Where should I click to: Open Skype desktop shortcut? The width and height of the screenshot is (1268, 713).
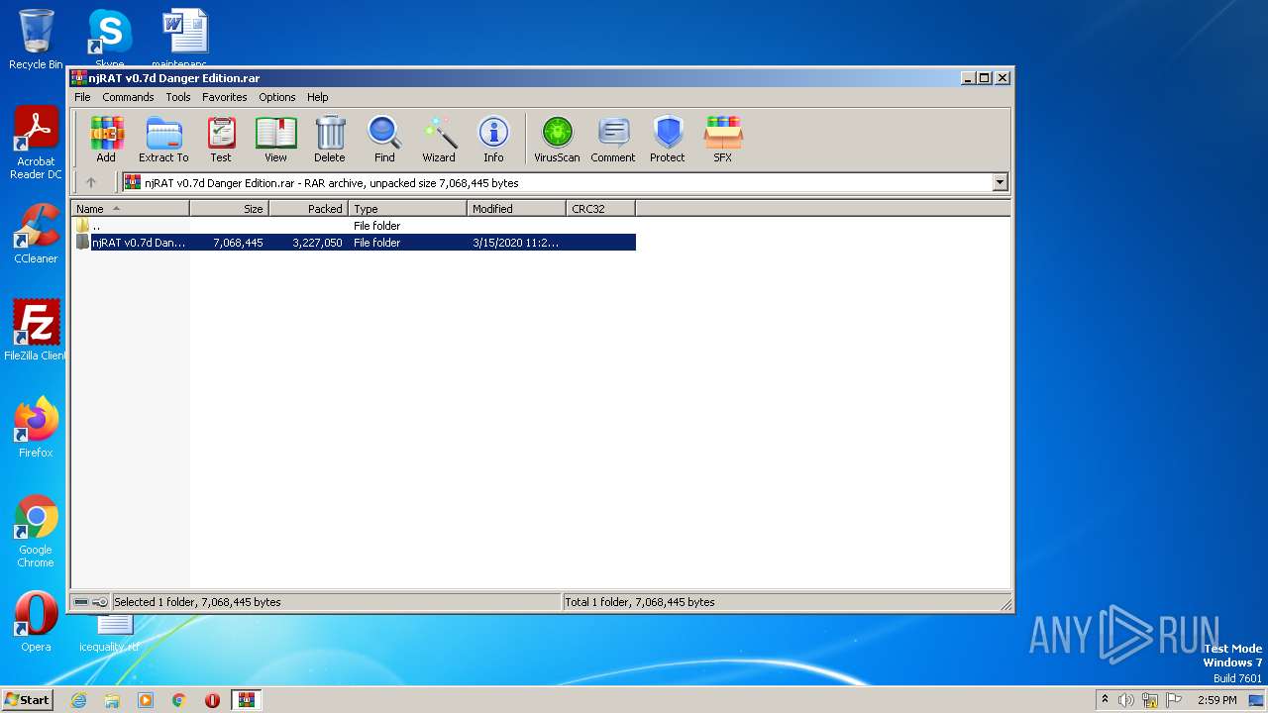click(x=109, y=40)
